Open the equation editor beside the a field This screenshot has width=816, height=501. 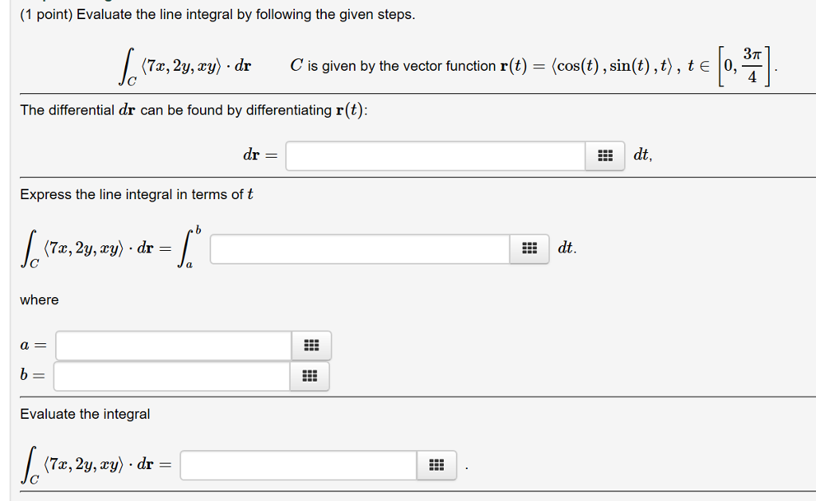pos(311,345)
